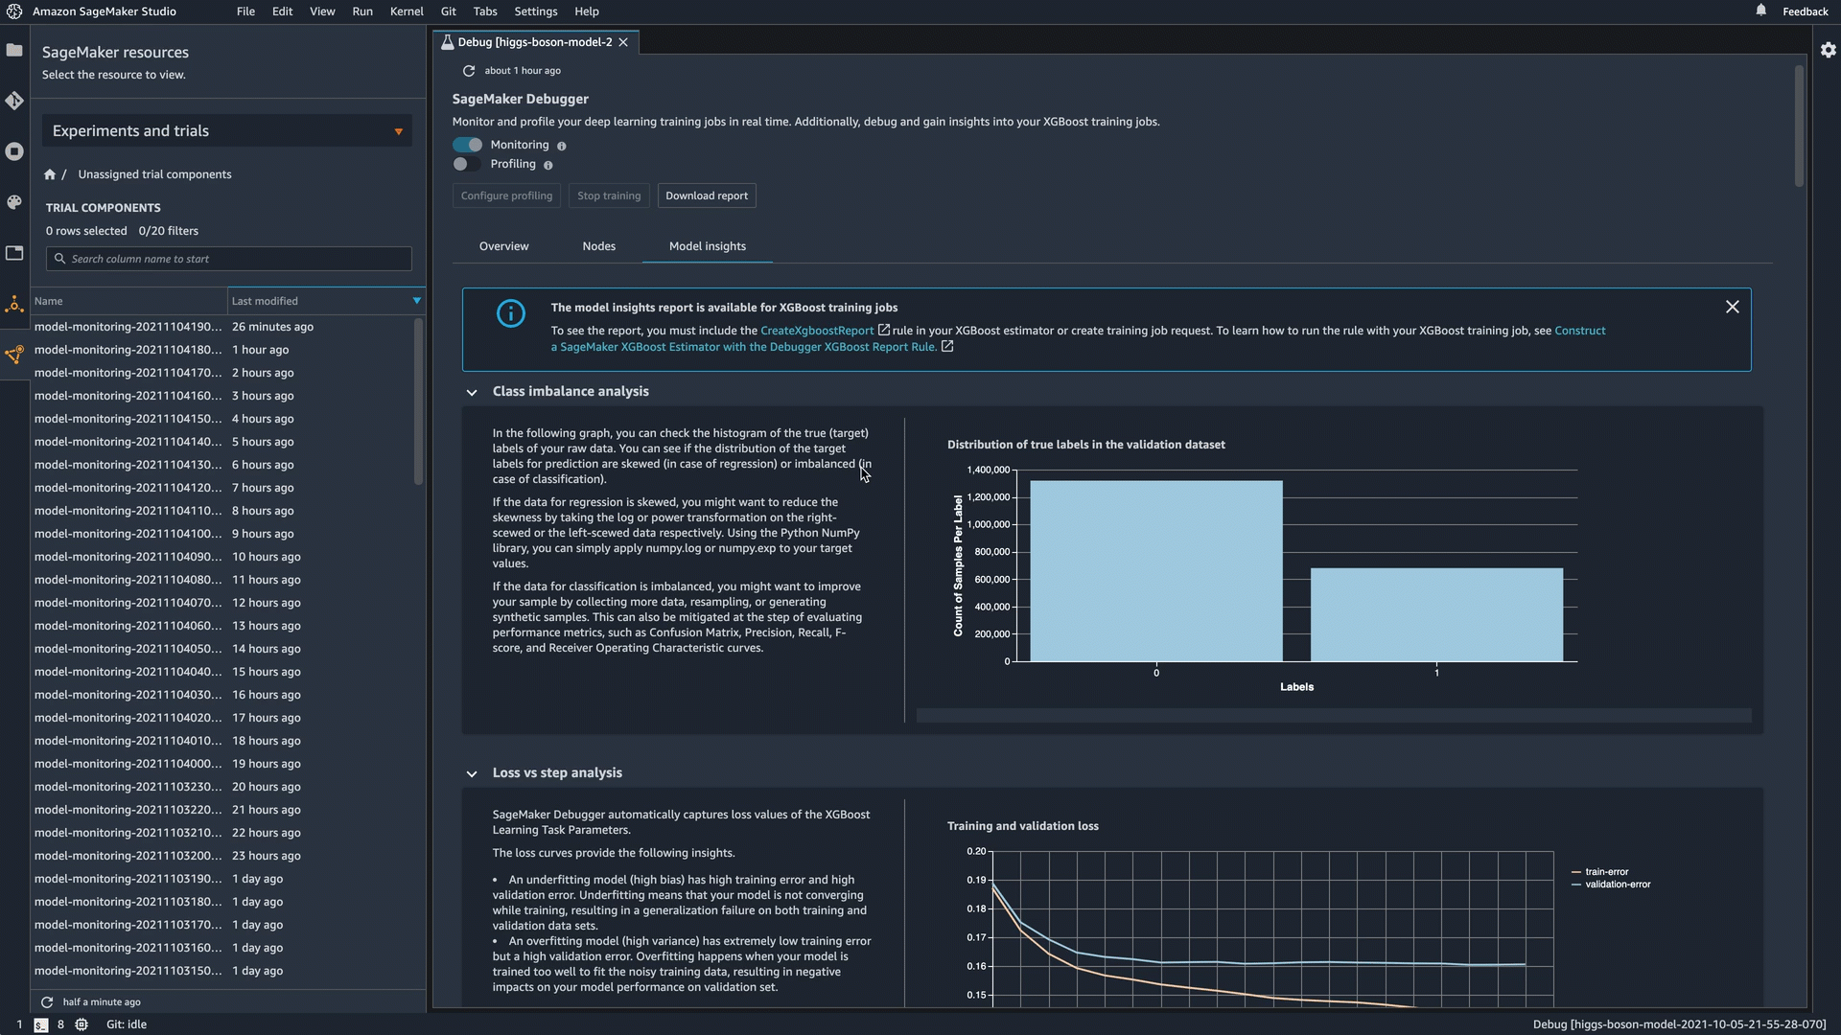The height and width of the screenshot is (1035, 1841).
Task: Open settings gear on right sidebar
Action: click(1828, 50)
